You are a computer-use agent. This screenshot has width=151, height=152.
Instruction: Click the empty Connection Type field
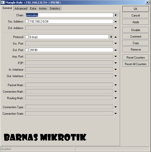[x=69, y=107]
